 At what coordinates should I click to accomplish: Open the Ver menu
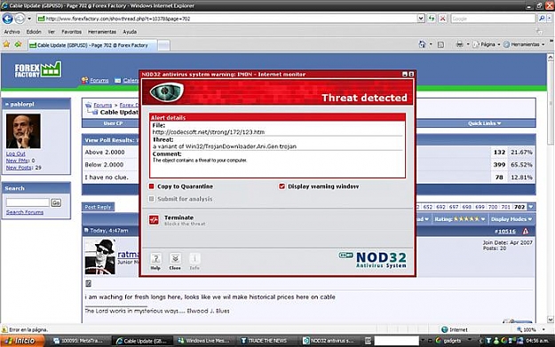pos(52,32)
